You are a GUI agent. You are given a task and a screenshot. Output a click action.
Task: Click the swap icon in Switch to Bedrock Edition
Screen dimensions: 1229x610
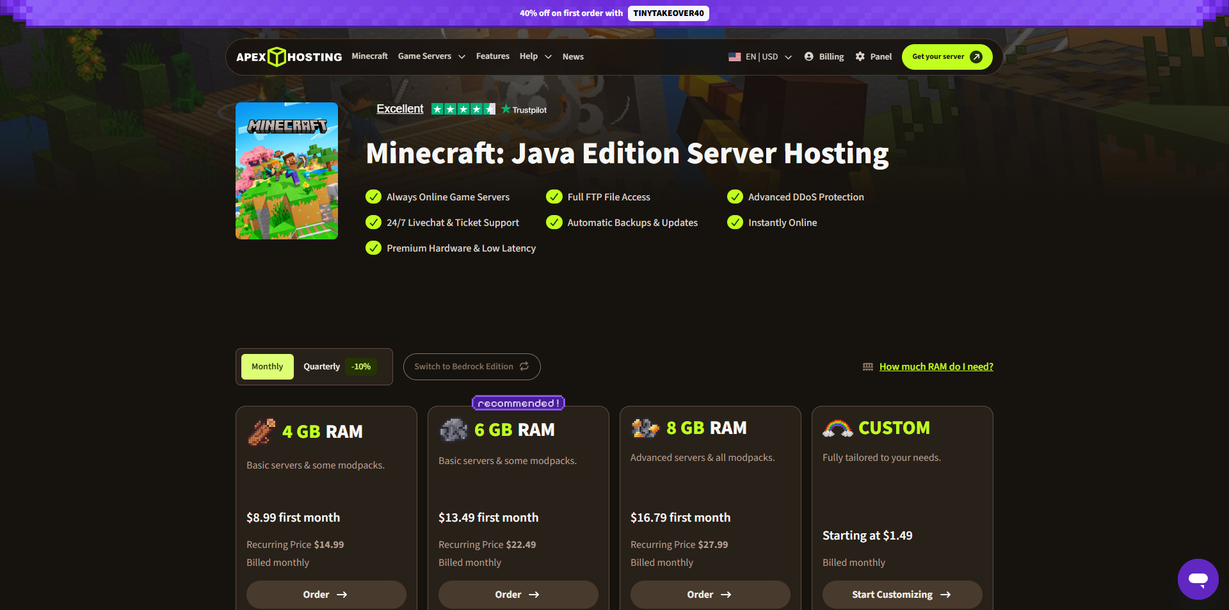(x=524, y=366)
